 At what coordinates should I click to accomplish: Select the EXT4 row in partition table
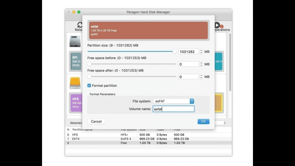coord(149,139)
